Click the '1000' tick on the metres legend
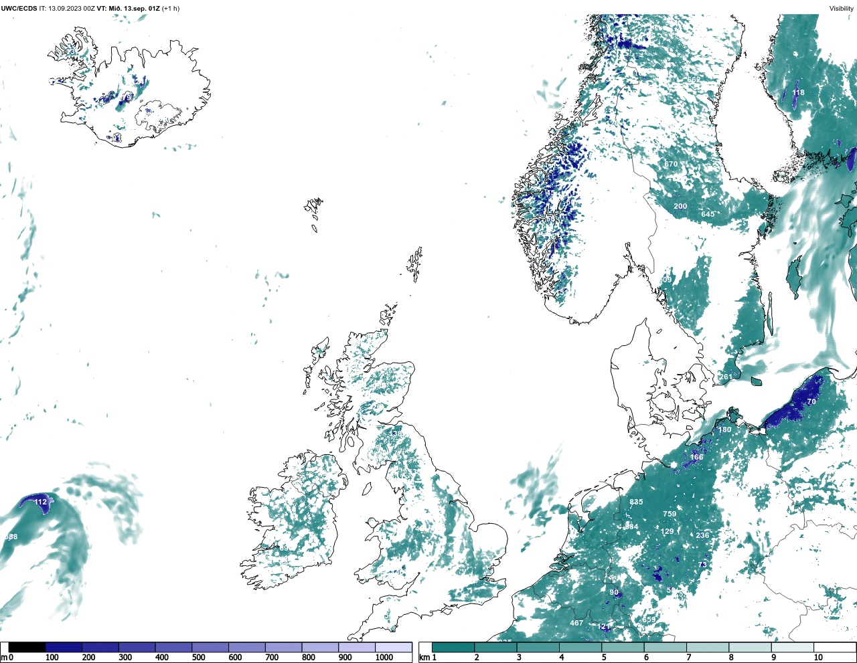Viewport: 857px width, 663px height. (x=384, y=658)
